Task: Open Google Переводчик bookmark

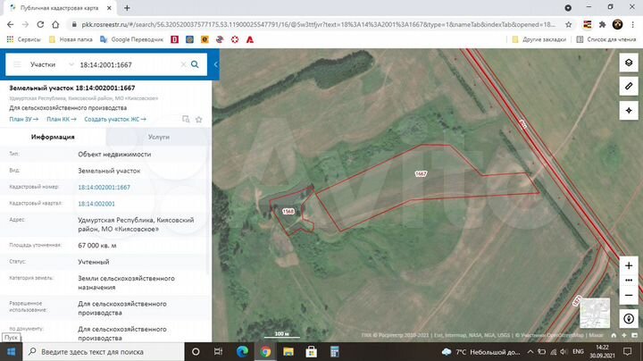Action: click(x=131, y=39)
